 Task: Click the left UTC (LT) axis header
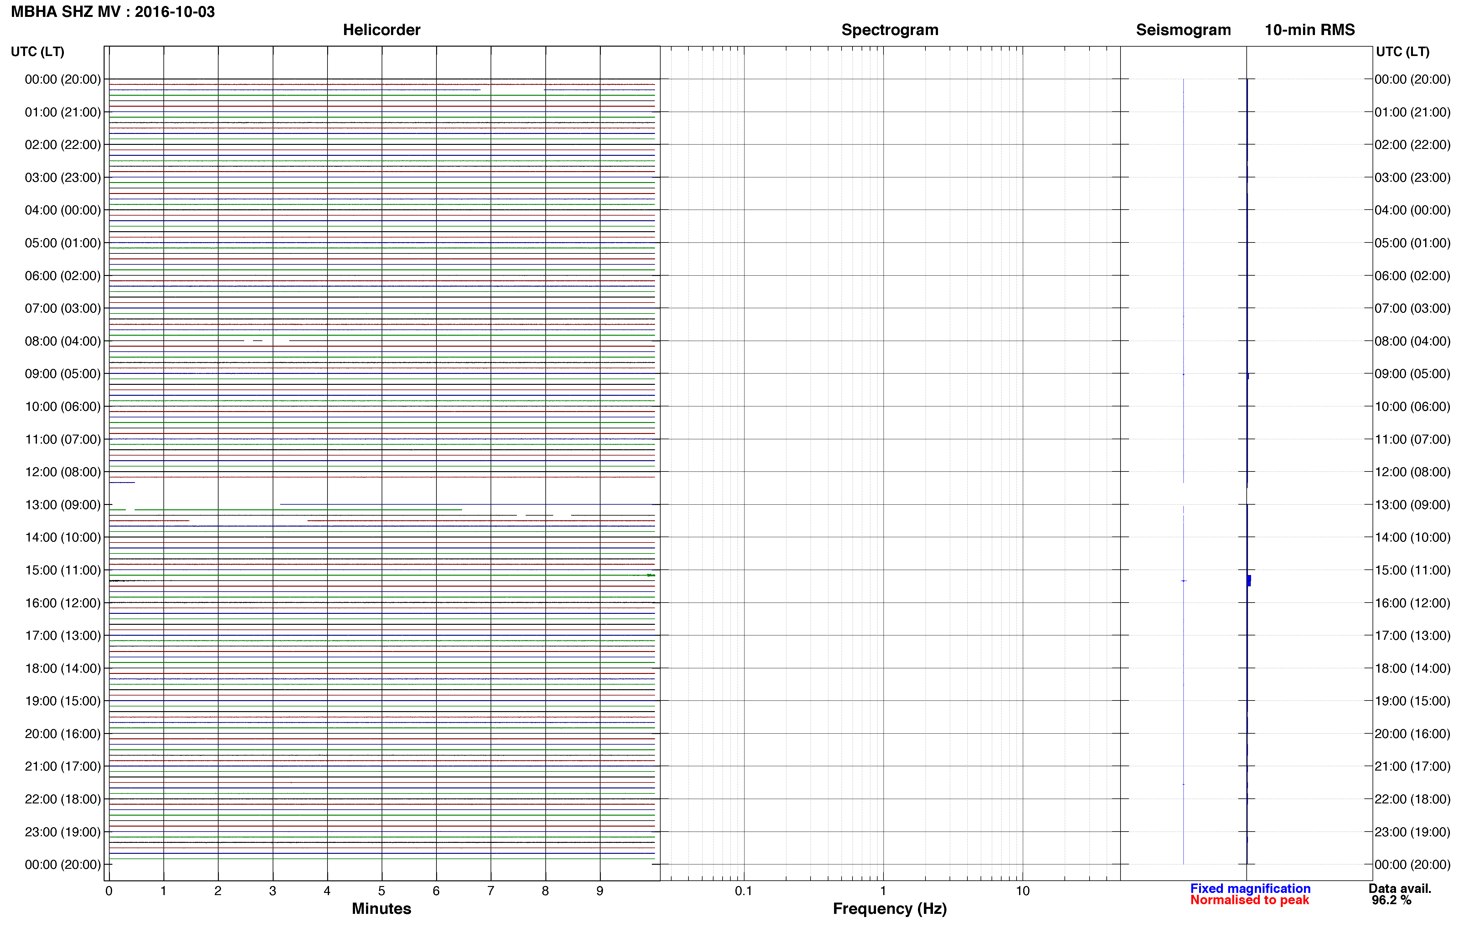[x=38, y=52]
